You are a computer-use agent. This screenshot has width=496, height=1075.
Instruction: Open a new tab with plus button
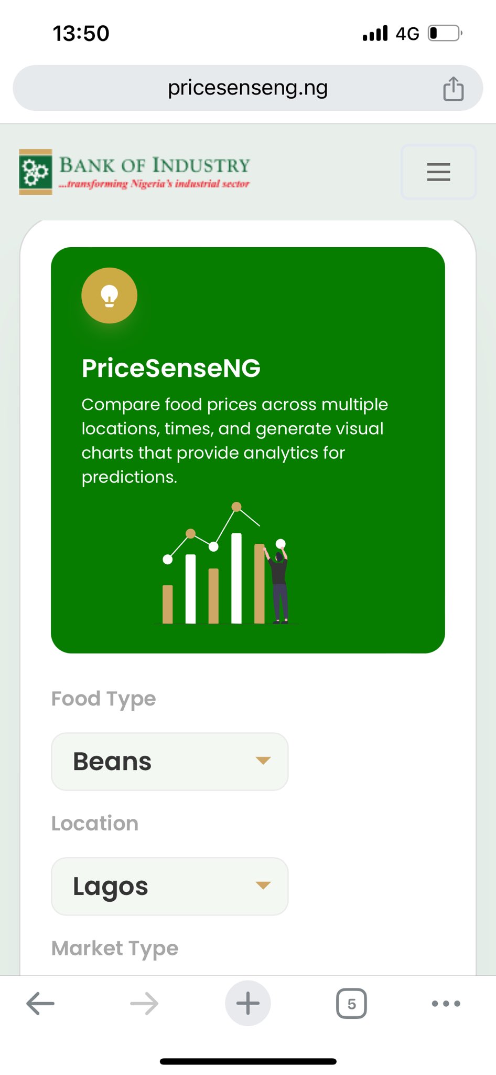pos(248,1003)
